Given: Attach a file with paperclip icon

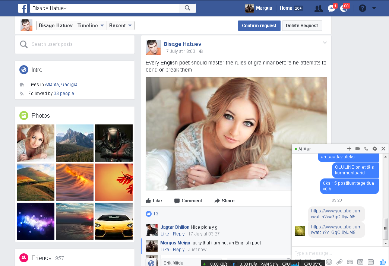Looking at the screenshot, I should click(339, 262).
